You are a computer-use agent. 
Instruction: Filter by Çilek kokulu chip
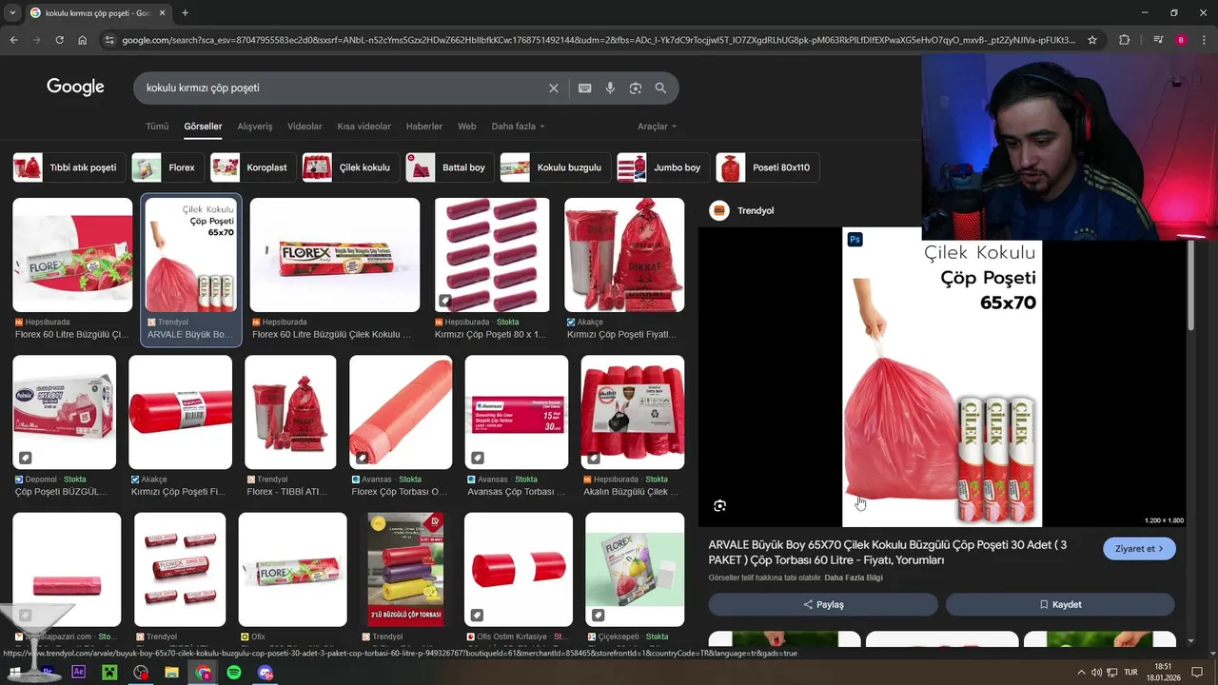tap(350, 167)
